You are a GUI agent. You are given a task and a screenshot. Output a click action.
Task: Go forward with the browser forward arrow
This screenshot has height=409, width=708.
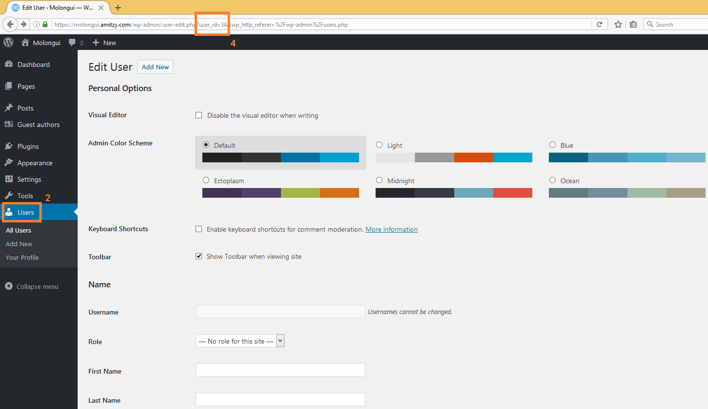pos(23,24)
